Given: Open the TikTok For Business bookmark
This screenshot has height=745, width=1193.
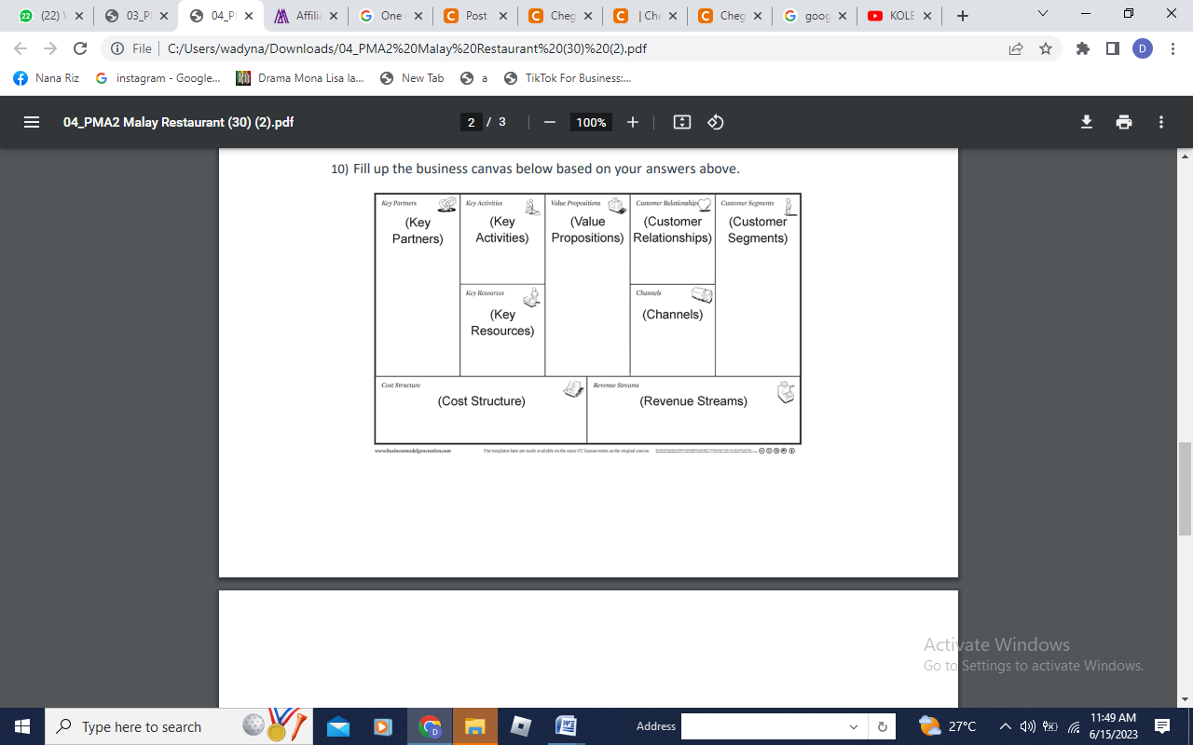Looking at the screenshot, I should 568,78.
